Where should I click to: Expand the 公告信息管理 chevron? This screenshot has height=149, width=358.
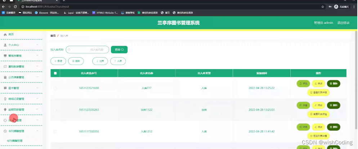coord(37,77)
